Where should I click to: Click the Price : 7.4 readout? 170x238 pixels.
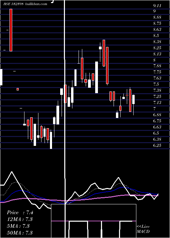(20, 213)
